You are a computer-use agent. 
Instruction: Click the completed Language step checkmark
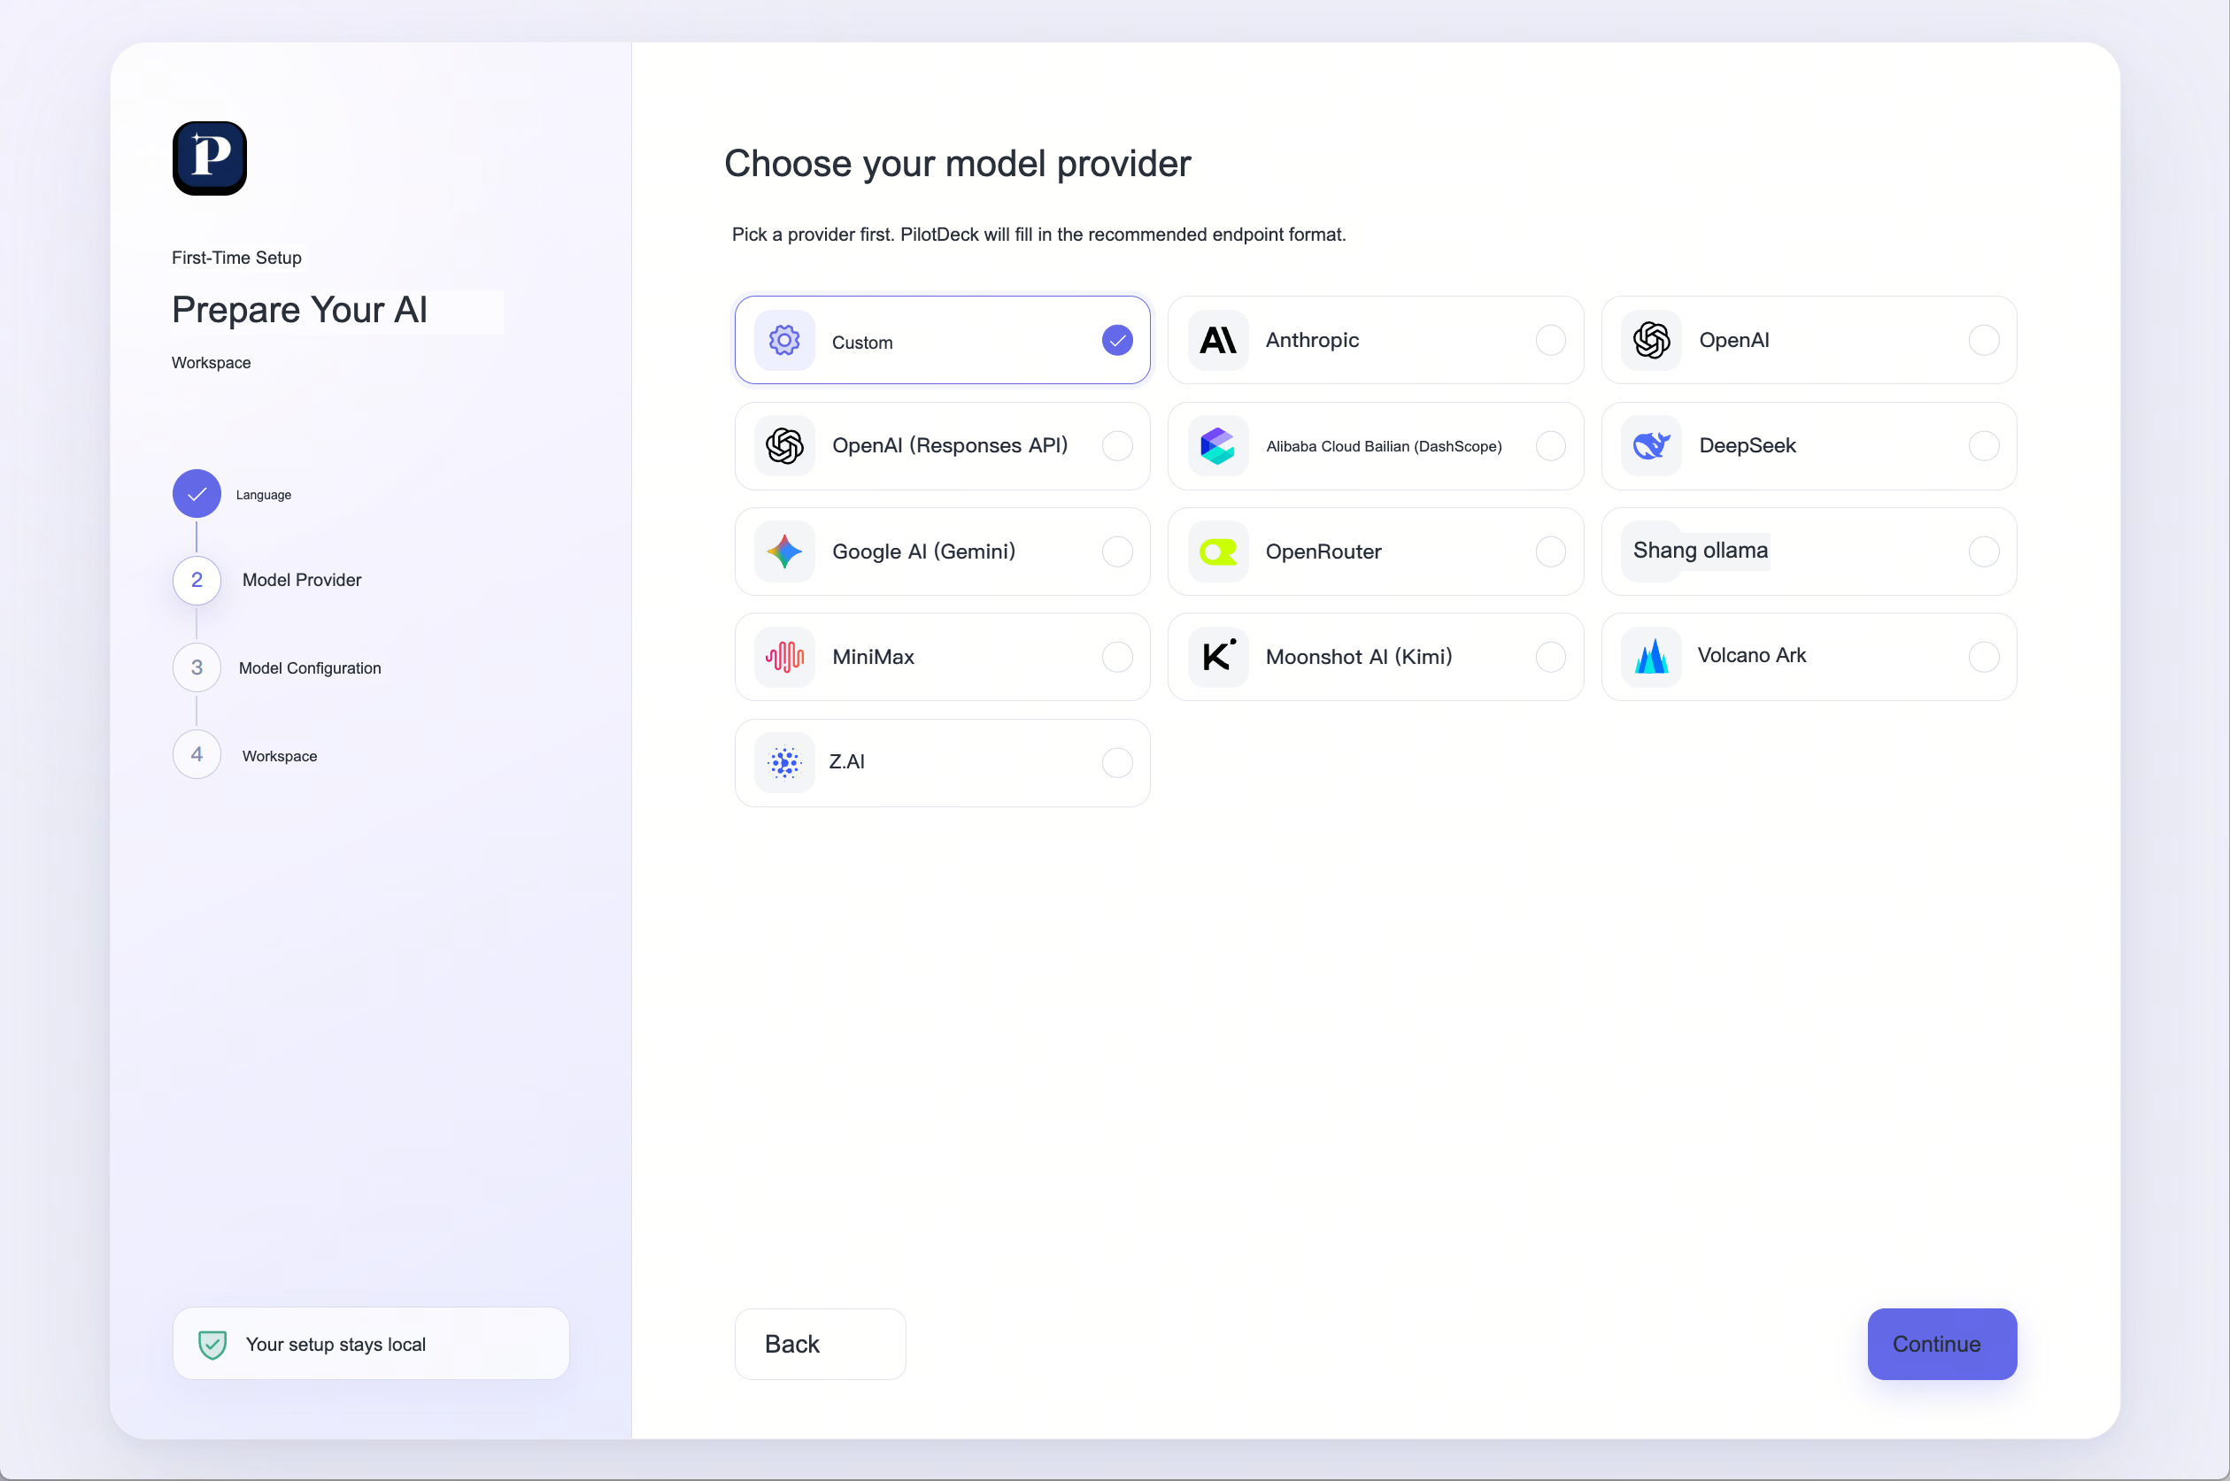(x=197, y=493)
